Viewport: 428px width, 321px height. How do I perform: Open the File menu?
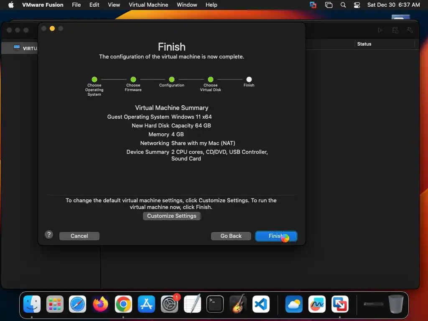(76, 5)
